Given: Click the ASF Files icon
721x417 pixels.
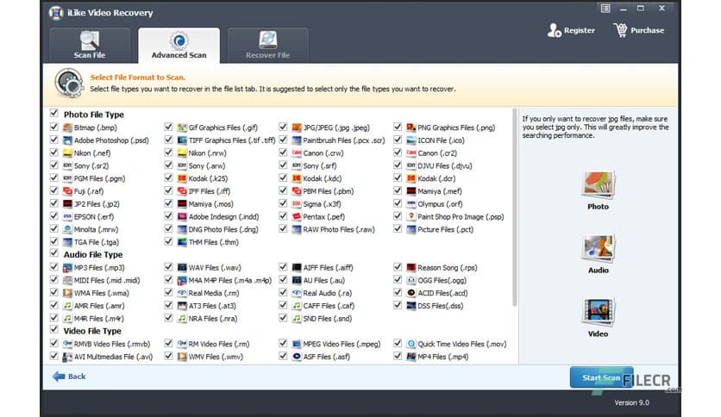Looking at the screenshot, I should (x=297, y=357).
